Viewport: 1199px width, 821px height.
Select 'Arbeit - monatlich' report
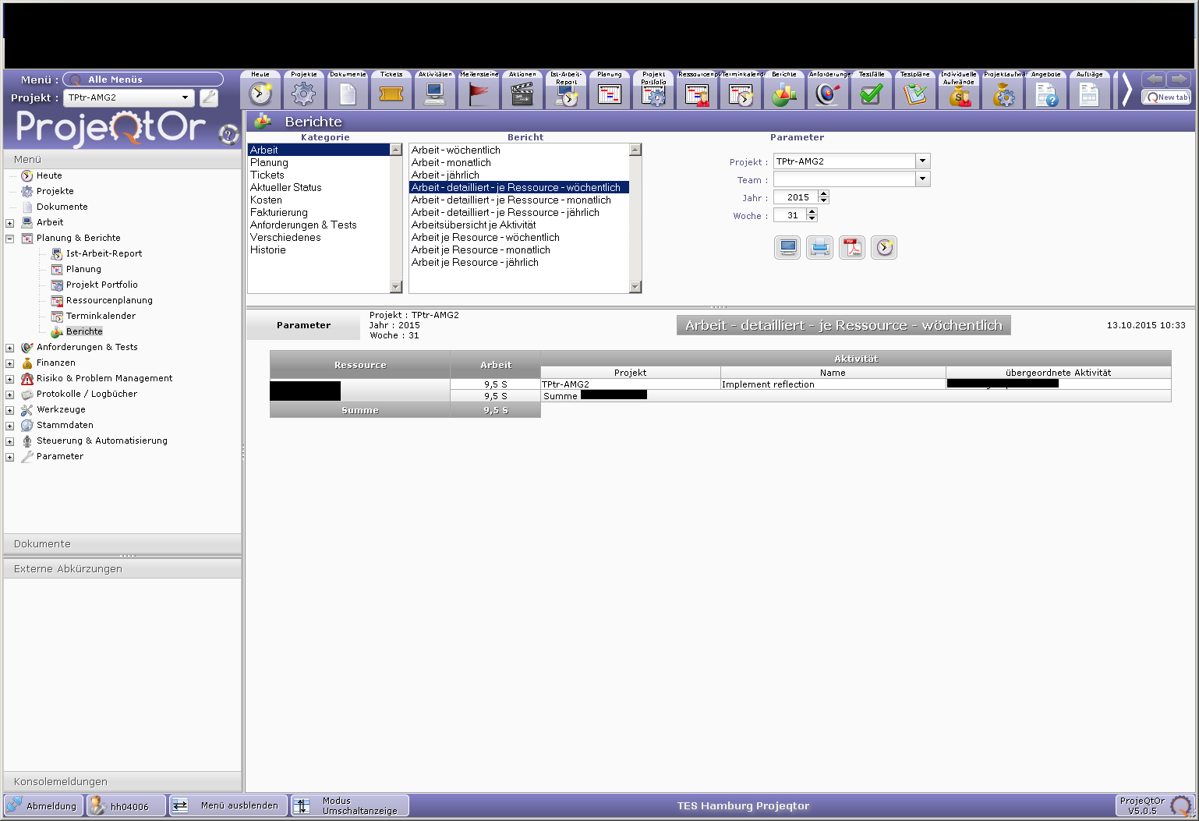451,163
